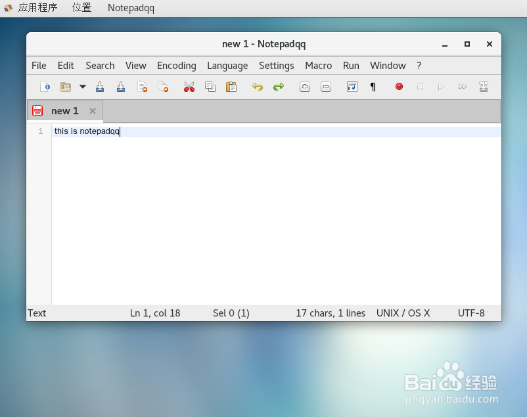Click the activities icon in top panel
This screenshot has height=417, width=527.
click(8, 8)
